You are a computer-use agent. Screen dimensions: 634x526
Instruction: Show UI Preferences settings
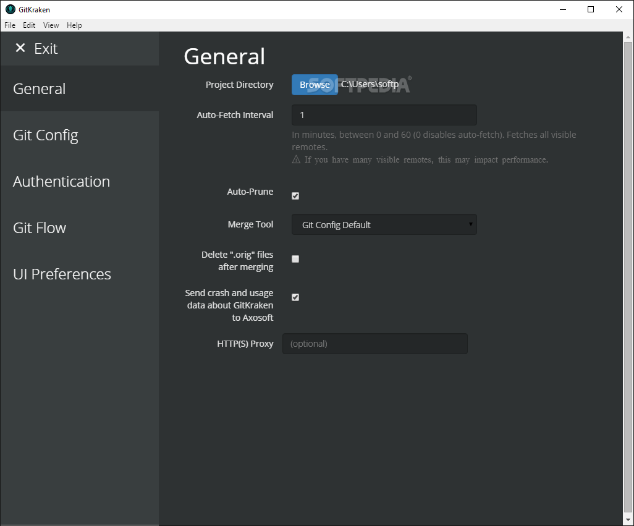[x=80, y=274]
